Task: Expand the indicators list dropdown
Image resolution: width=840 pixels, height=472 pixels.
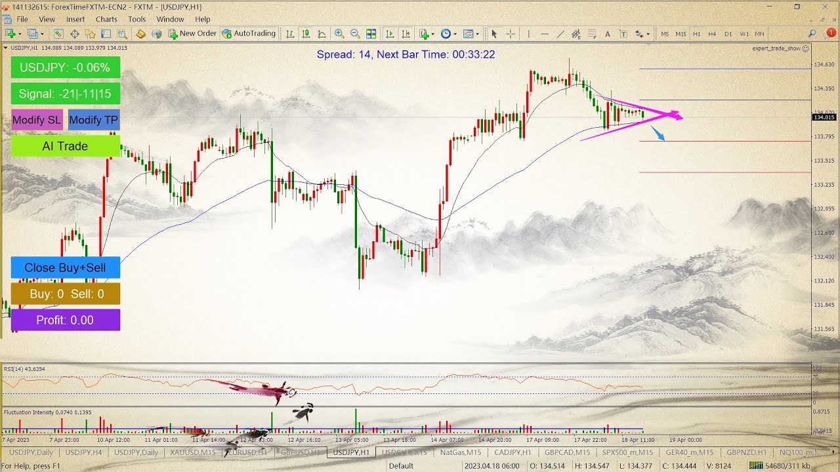Action: tap(434, 33)
